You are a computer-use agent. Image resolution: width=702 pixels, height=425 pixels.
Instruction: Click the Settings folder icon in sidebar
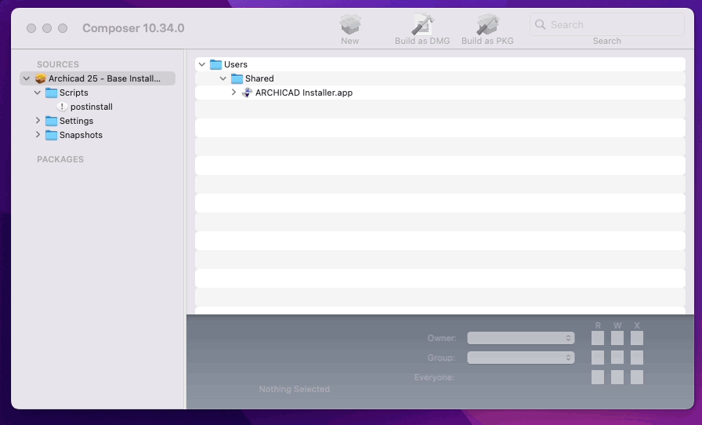52,121
